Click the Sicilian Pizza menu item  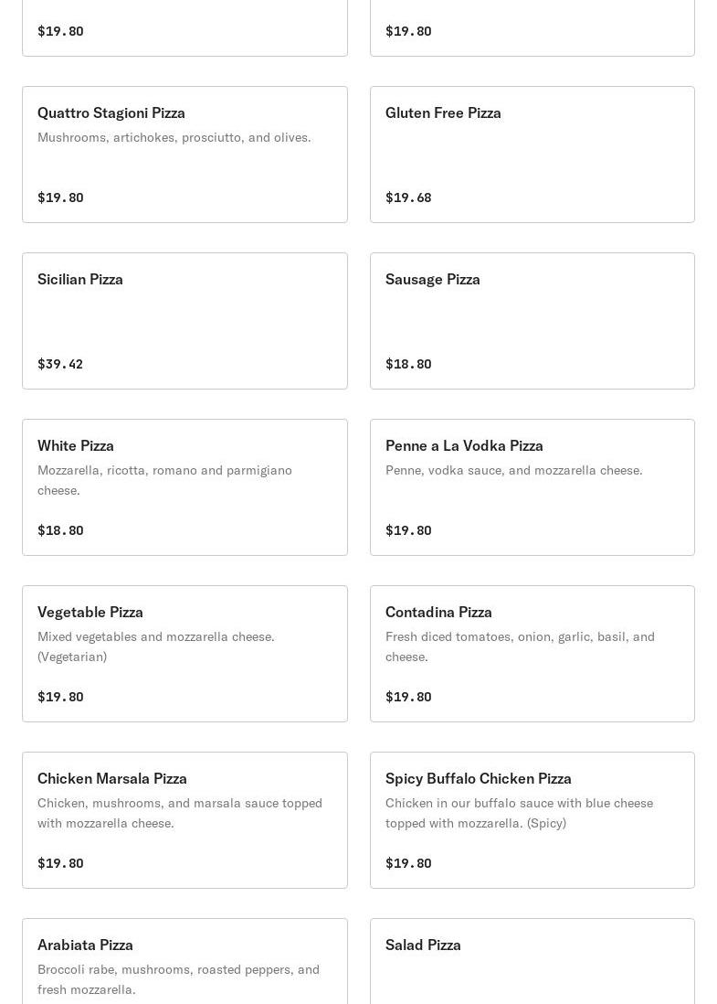tap(185, 321)
